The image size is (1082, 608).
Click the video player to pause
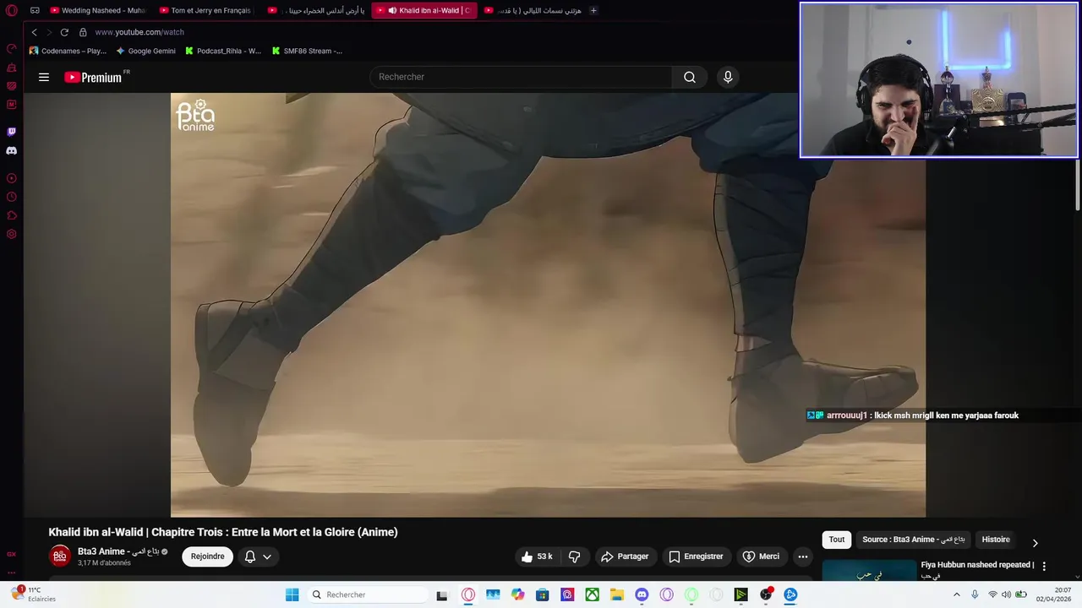click(x=548, y=305)
